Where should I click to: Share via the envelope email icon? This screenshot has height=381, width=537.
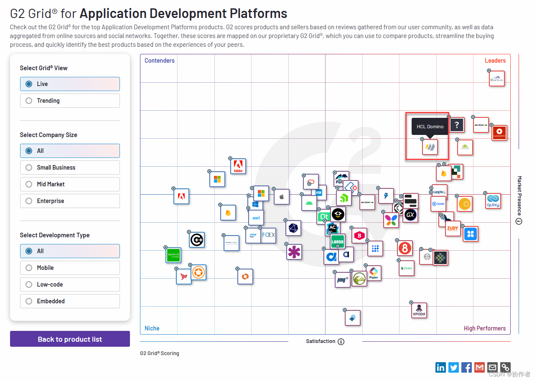(492, 367)
